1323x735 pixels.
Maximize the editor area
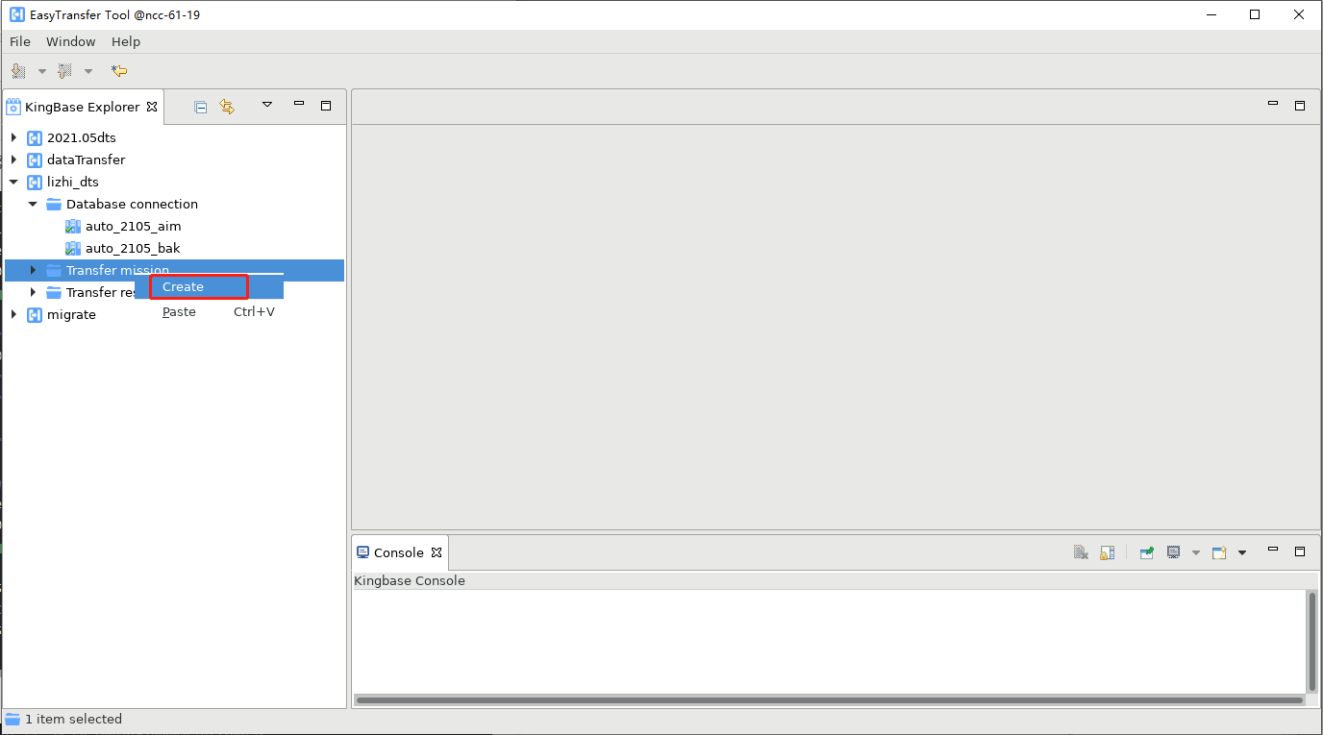point(1300,106)
